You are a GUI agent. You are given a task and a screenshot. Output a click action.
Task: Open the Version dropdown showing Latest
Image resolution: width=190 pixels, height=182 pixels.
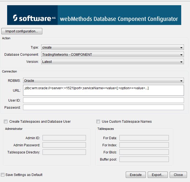113,62
